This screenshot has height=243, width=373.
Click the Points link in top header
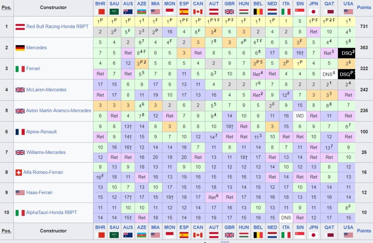364,7
